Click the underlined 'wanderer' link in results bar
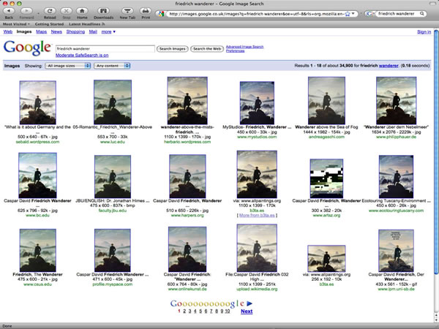Image resolution: width=439 pixels, height=329 pixels. (389, 66)
